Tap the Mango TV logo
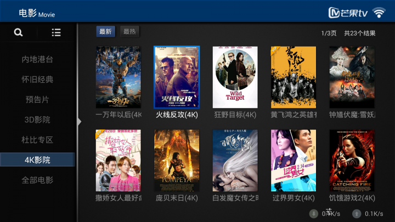The image size is (395, 222). pos(348,13)
